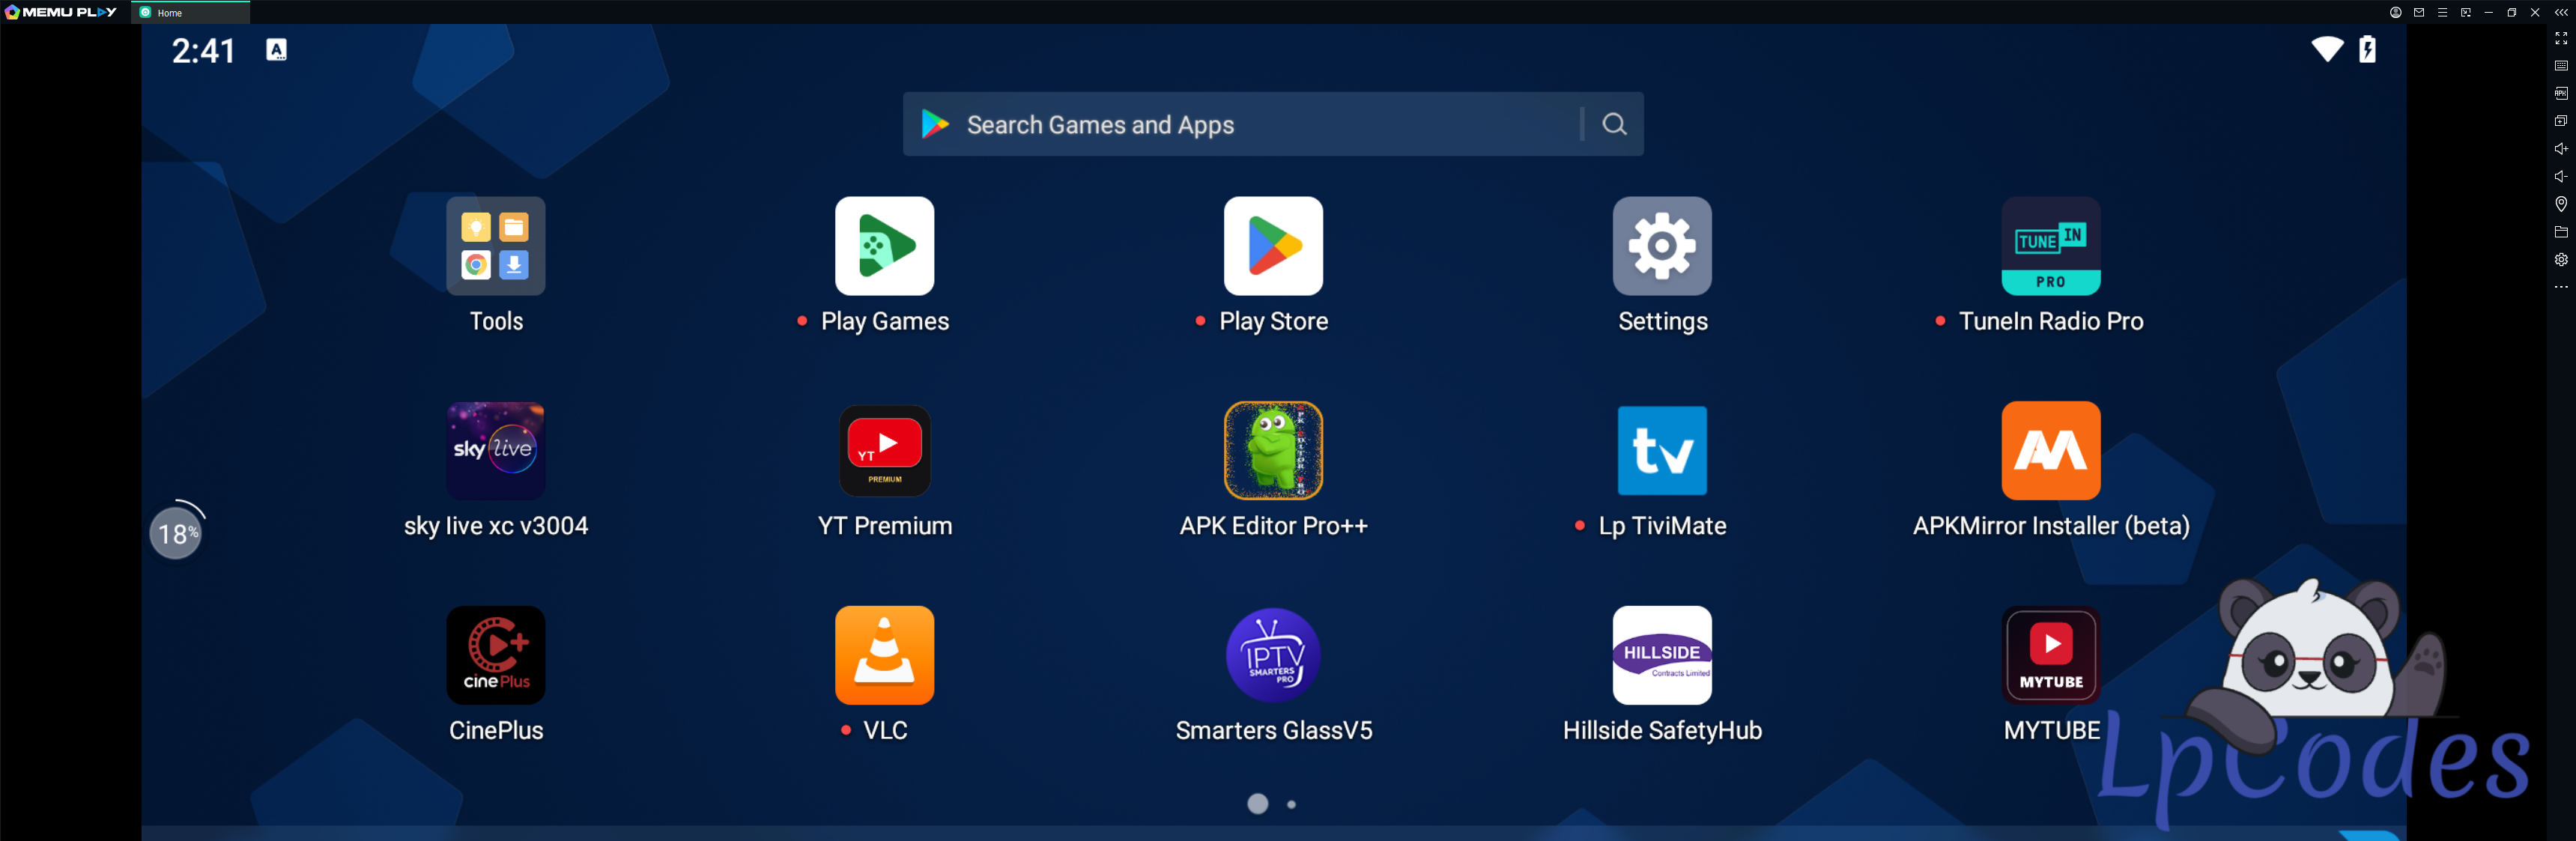Open Android Settings app
This screenshot has width=2576, height=841.
point(1662,246)
